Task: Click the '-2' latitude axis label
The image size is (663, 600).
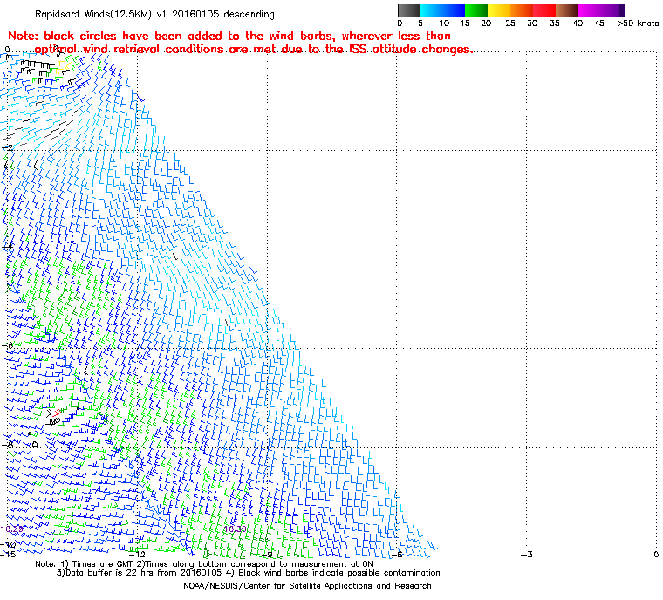Action: 8,148
